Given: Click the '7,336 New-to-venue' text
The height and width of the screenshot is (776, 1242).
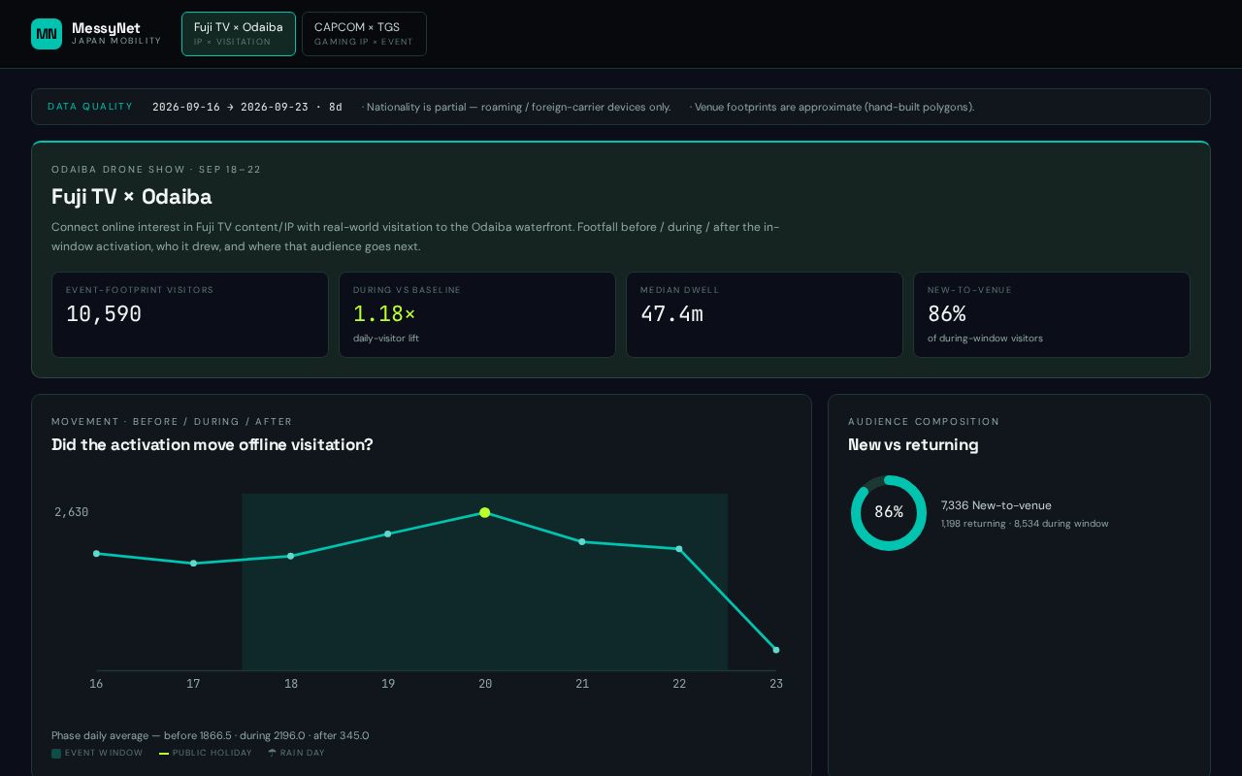Looking at the screenshot, I should tap(997, 505).
